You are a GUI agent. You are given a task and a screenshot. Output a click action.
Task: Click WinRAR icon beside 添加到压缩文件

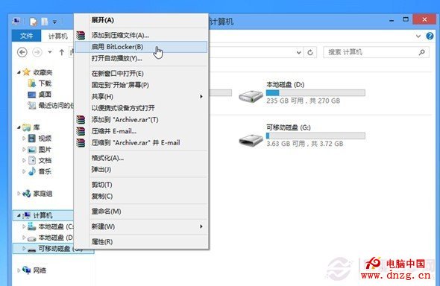click(81, 35)
